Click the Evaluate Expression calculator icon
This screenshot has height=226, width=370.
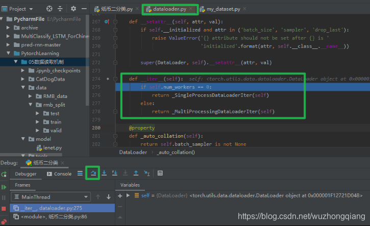(160, 173)
